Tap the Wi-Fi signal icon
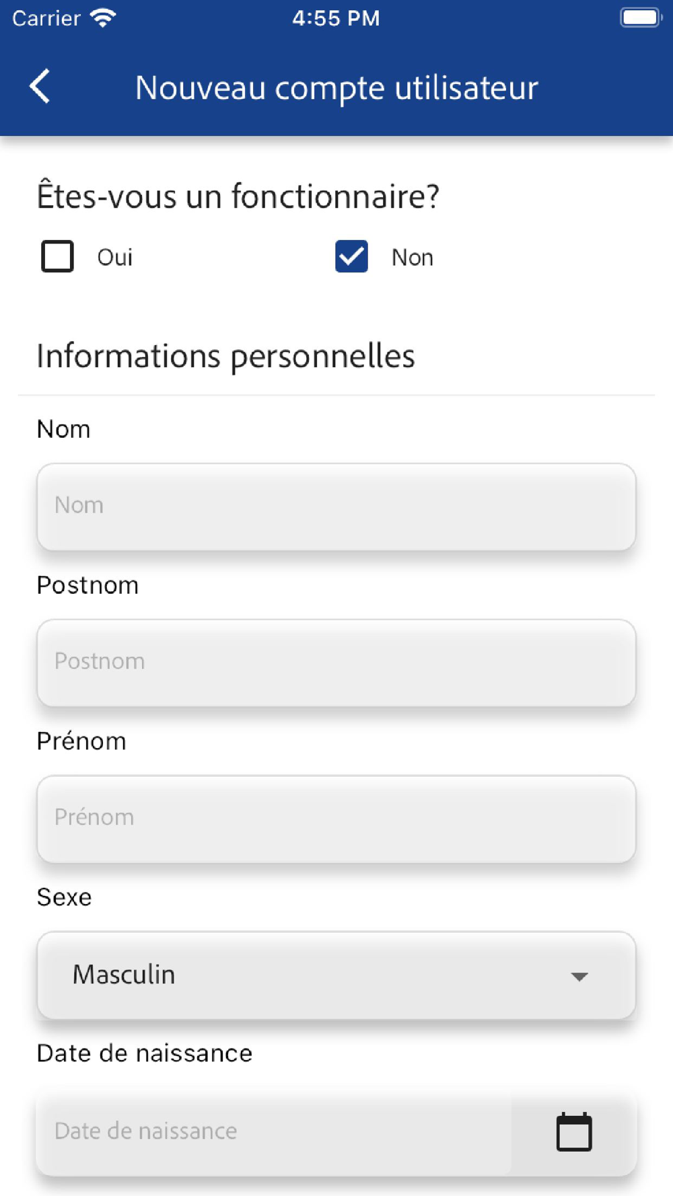This screenshot has height=1196, width=673. (x=103, y=18)
